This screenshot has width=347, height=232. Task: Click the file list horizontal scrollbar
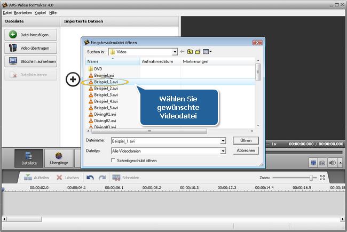point(149,131)
